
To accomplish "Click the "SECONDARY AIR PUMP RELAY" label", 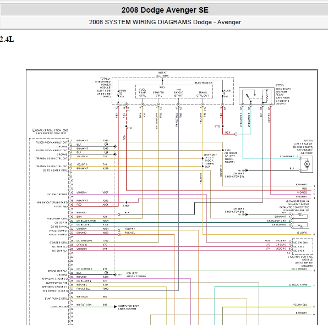I will pyautogui.click(x=283, y=95).
